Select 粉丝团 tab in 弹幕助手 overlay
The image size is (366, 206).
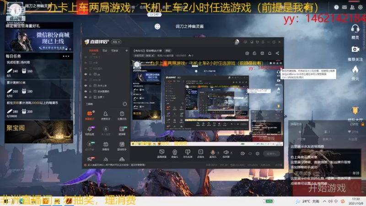353,139
